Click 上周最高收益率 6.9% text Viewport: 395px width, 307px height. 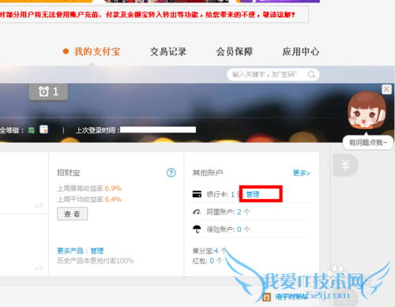(89, 189)
